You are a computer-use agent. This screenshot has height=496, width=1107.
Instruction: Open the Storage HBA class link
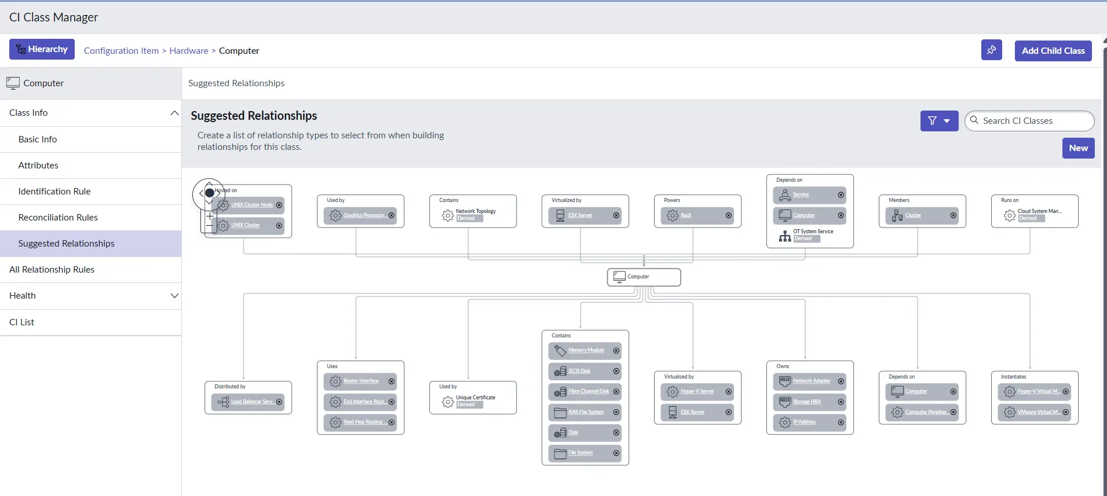click(x=807, y=402)
